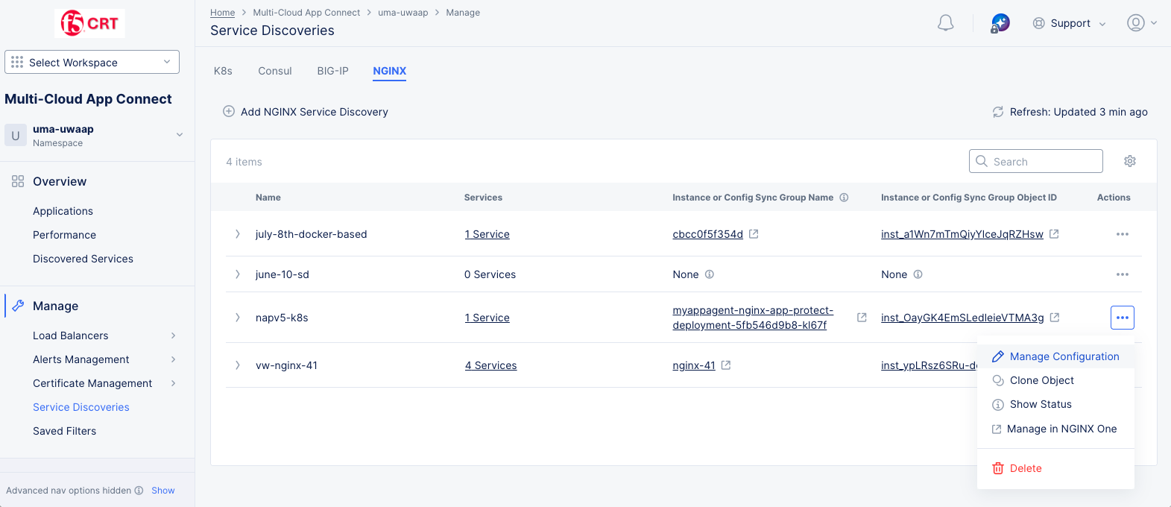Image resolution: width=1171 pixels, height=507 pixels.
Task: Expand july-8th-docker-based row chevron
Action: [x=238, y=234]
